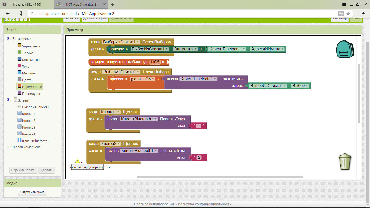The image size is (370, 208).
Task: Reload the page with refresh icon
Action: tap(32, 14)
